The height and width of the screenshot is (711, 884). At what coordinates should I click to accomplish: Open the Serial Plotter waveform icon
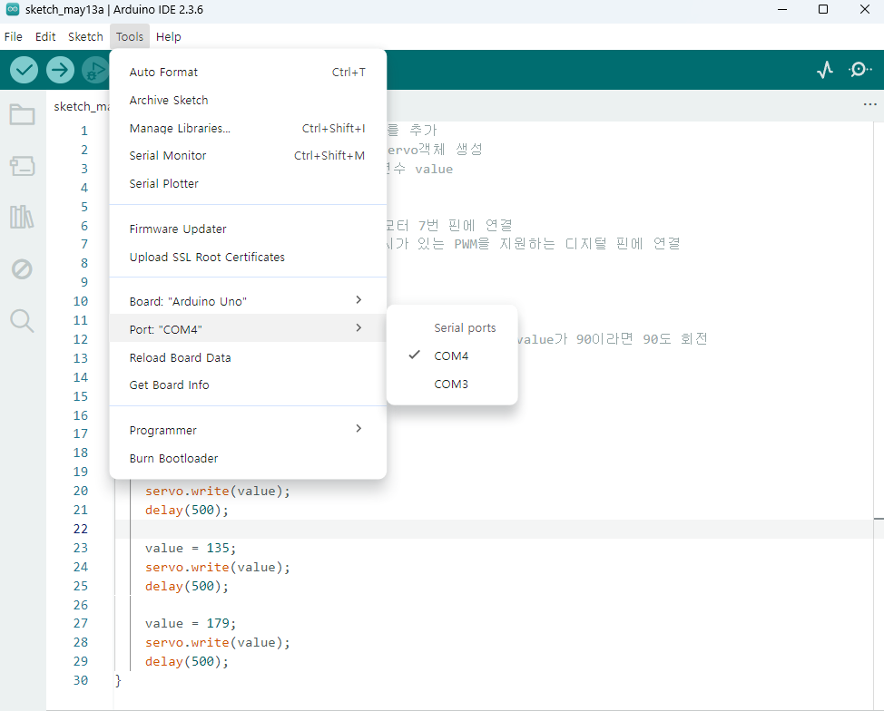[x=825, y=70]
